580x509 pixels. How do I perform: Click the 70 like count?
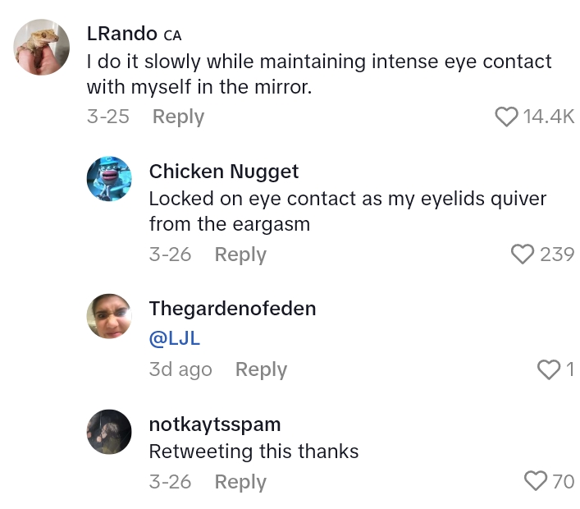[563, 482]
